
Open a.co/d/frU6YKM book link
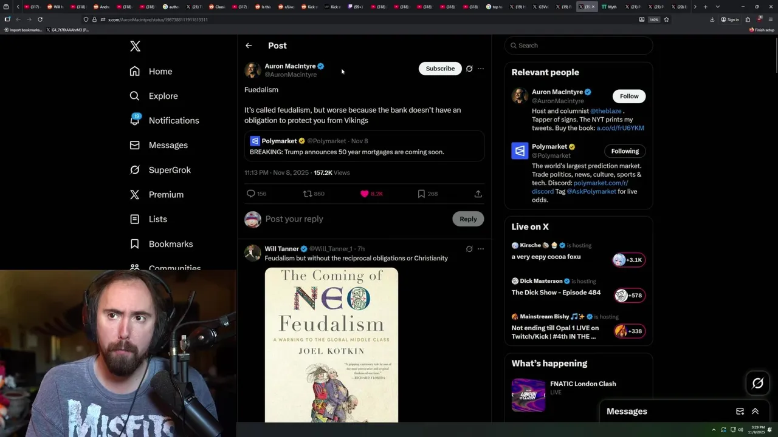tap(620, 128)
